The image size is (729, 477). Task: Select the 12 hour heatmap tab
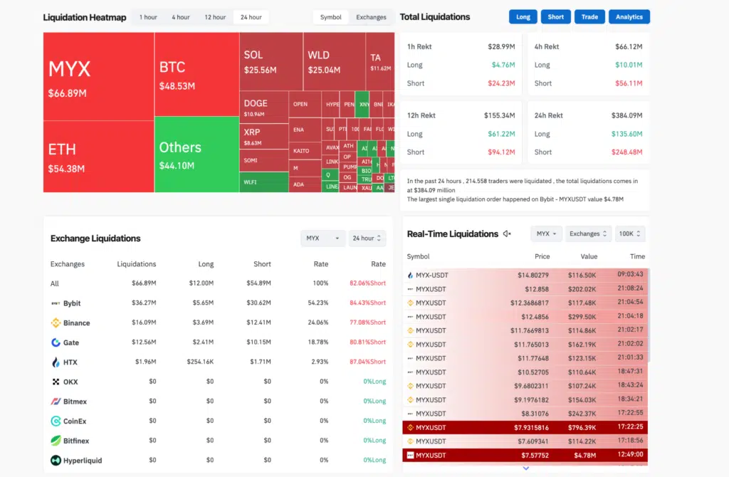coord(214,17)
